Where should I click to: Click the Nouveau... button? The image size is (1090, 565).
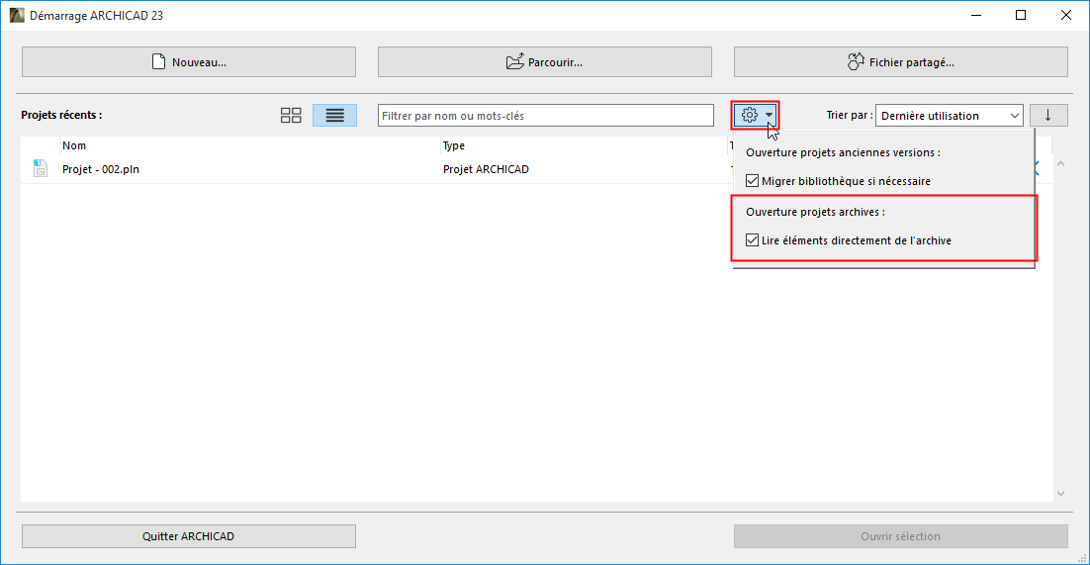(188, 62)
